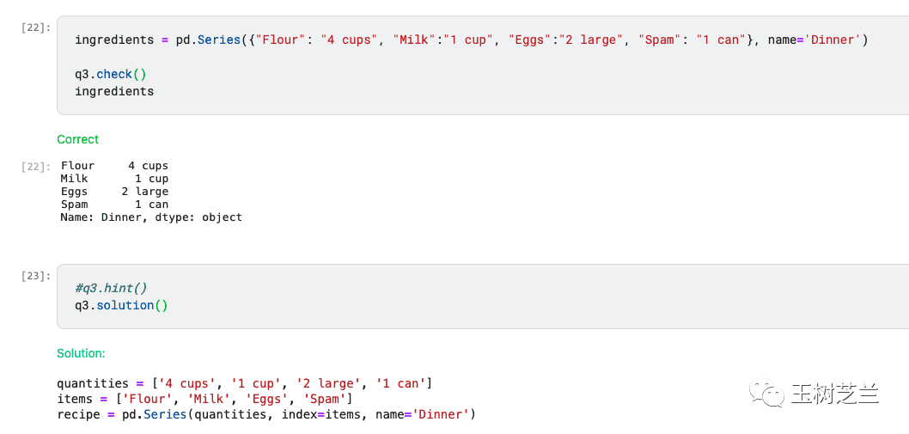
Task: Select the [23] input prompt
Action: pos(37,276)
